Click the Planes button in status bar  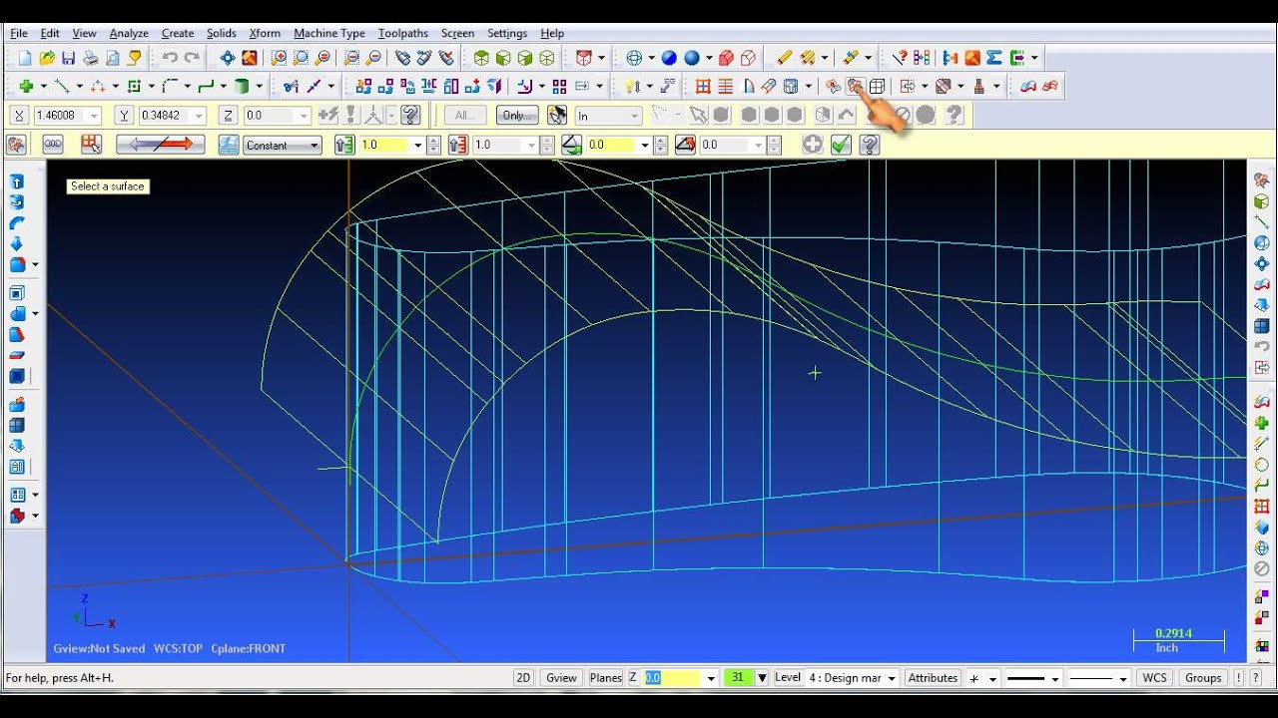pyautogui.click(x=605, y=677)
